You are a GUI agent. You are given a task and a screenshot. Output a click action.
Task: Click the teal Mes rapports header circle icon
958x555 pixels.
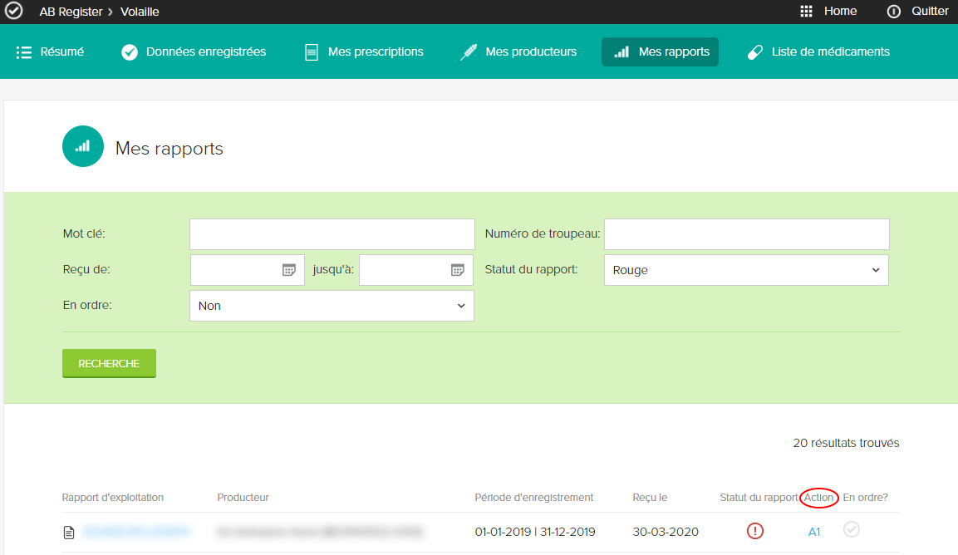83,146
